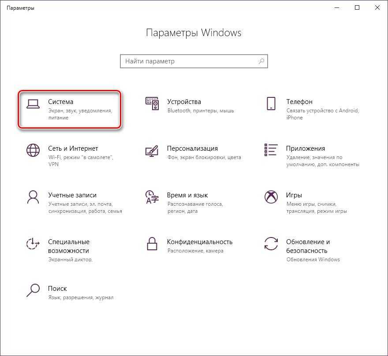Click the circular arrows update icon
Screen dimensions: 388x356
pyautogui.click(x=271, y=244)
